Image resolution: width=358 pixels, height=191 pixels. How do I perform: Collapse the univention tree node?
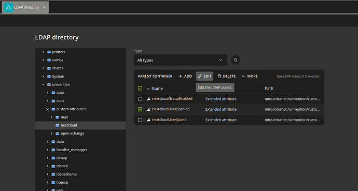click(x=43, y=84)
